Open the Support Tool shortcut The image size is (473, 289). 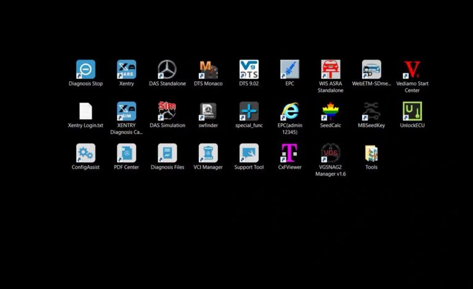click(249, 153)
